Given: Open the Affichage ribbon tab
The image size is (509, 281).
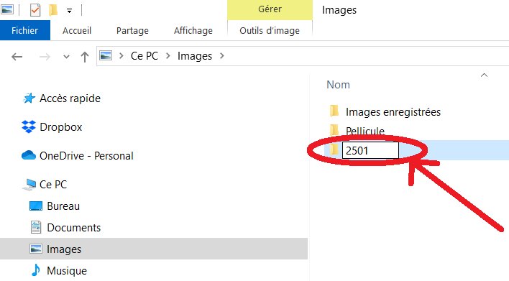Looking at the screenshot, I should click(x=193, y=30).
